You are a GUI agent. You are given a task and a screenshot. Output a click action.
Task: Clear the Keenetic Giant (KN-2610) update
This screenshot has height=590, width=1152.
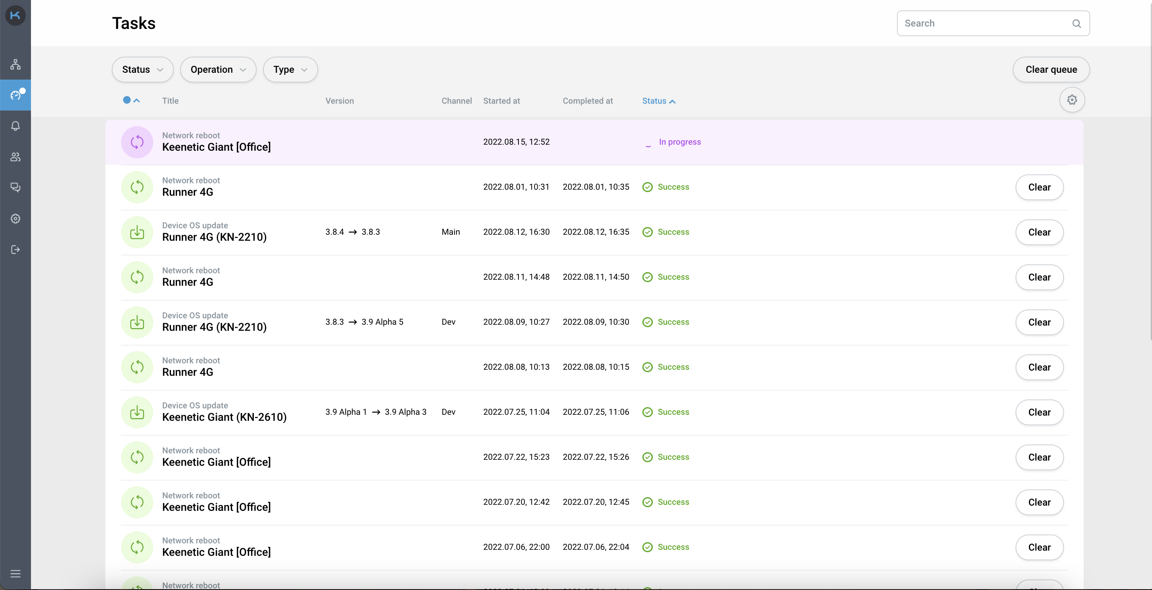(1039, 412)
